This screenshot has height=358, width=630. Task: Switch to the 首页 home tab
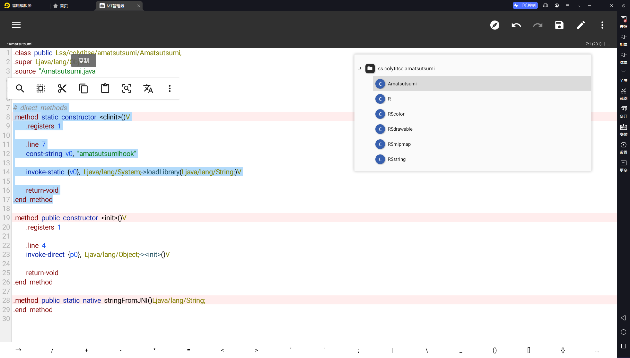point(61,6)
